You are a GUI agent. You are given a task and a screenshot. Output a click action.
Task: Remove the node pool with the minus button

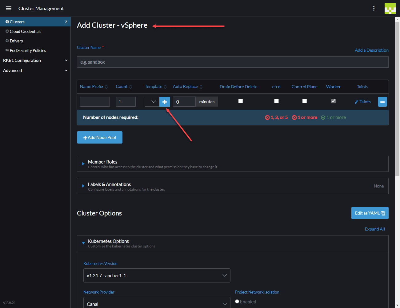pos(382,102)
